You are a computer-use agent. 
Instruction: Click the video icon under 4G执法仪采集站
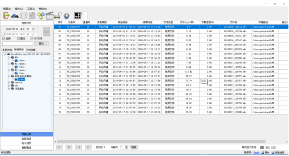point(16,79)
